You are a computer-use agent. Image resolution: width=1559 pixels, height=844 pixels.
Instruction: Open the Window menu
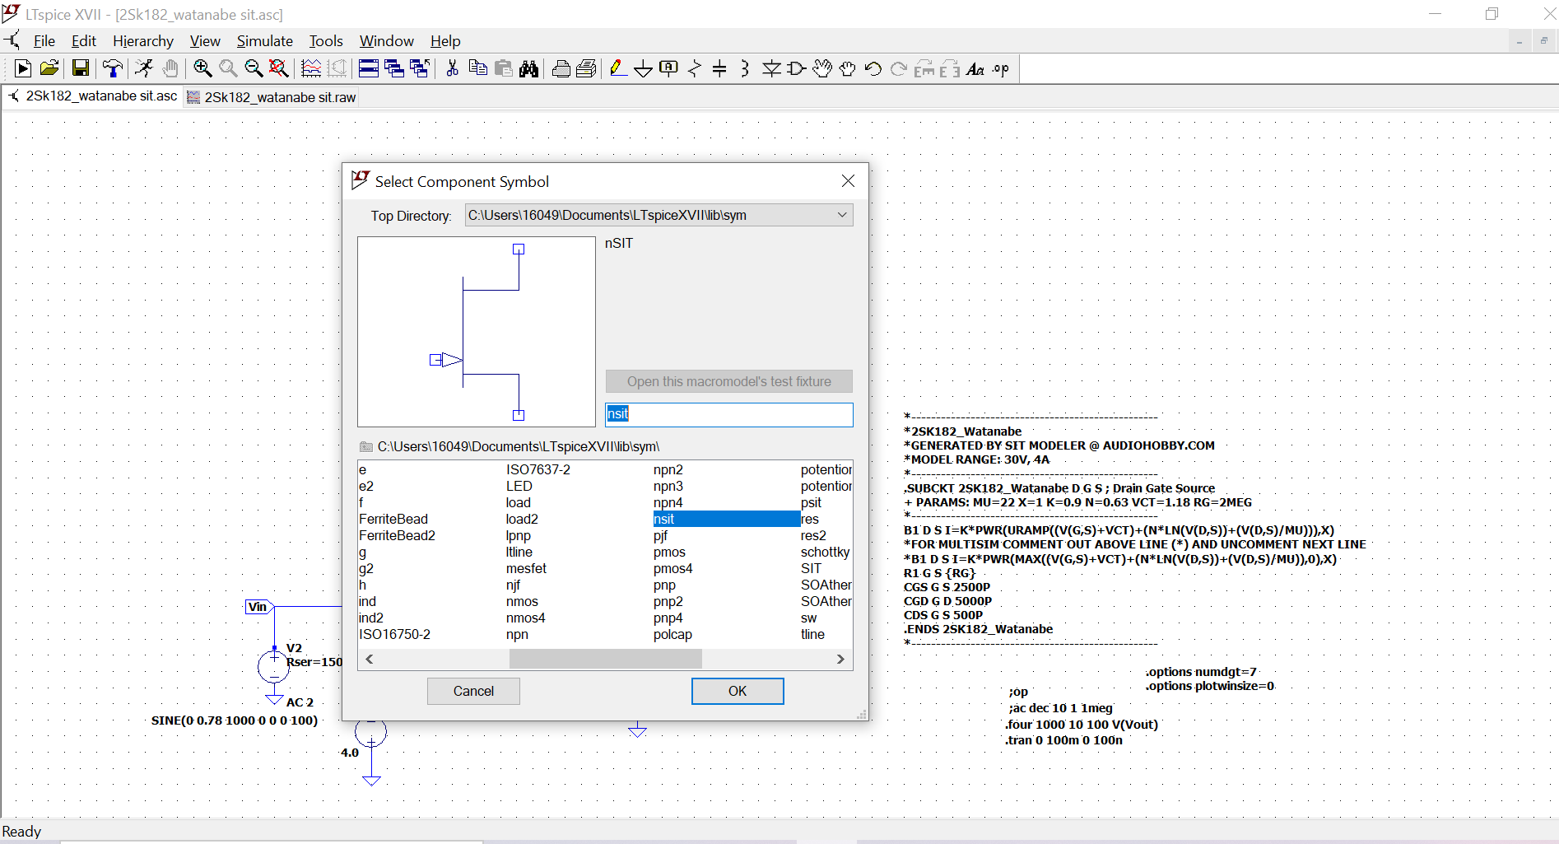pyautogui.click(x=386, y=41)
